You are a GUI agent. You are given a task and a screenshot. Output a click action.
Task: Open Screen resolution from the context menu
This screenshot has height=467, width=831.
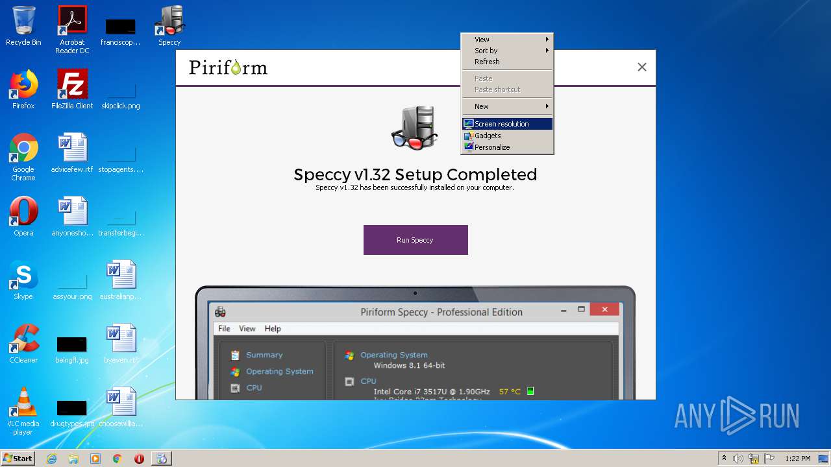pyautogui.click(x=507, y=124)
